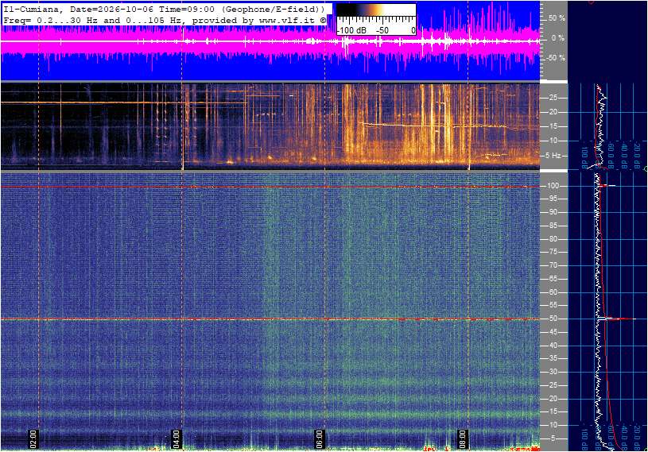Click the "-50" label on color scale
This screenshot has height=452, width=648.
tap(382, 30)
